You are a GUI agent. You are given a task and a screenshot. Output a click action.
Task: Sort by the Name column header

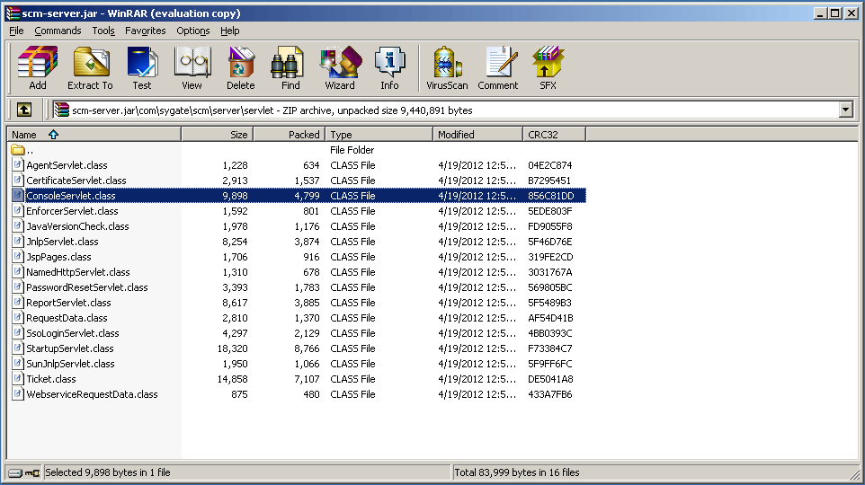94,135
